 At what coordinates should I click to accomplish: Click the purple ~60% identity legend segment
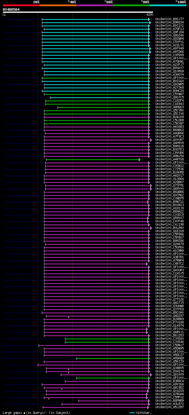click(94, 5)
